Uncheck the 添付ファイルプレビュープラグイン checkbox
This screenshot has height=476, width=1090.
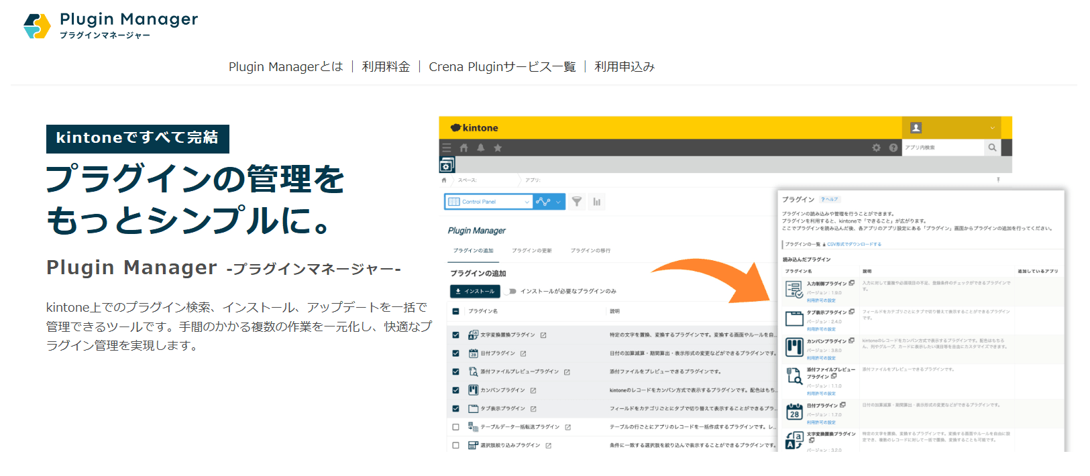coord(456,371)
